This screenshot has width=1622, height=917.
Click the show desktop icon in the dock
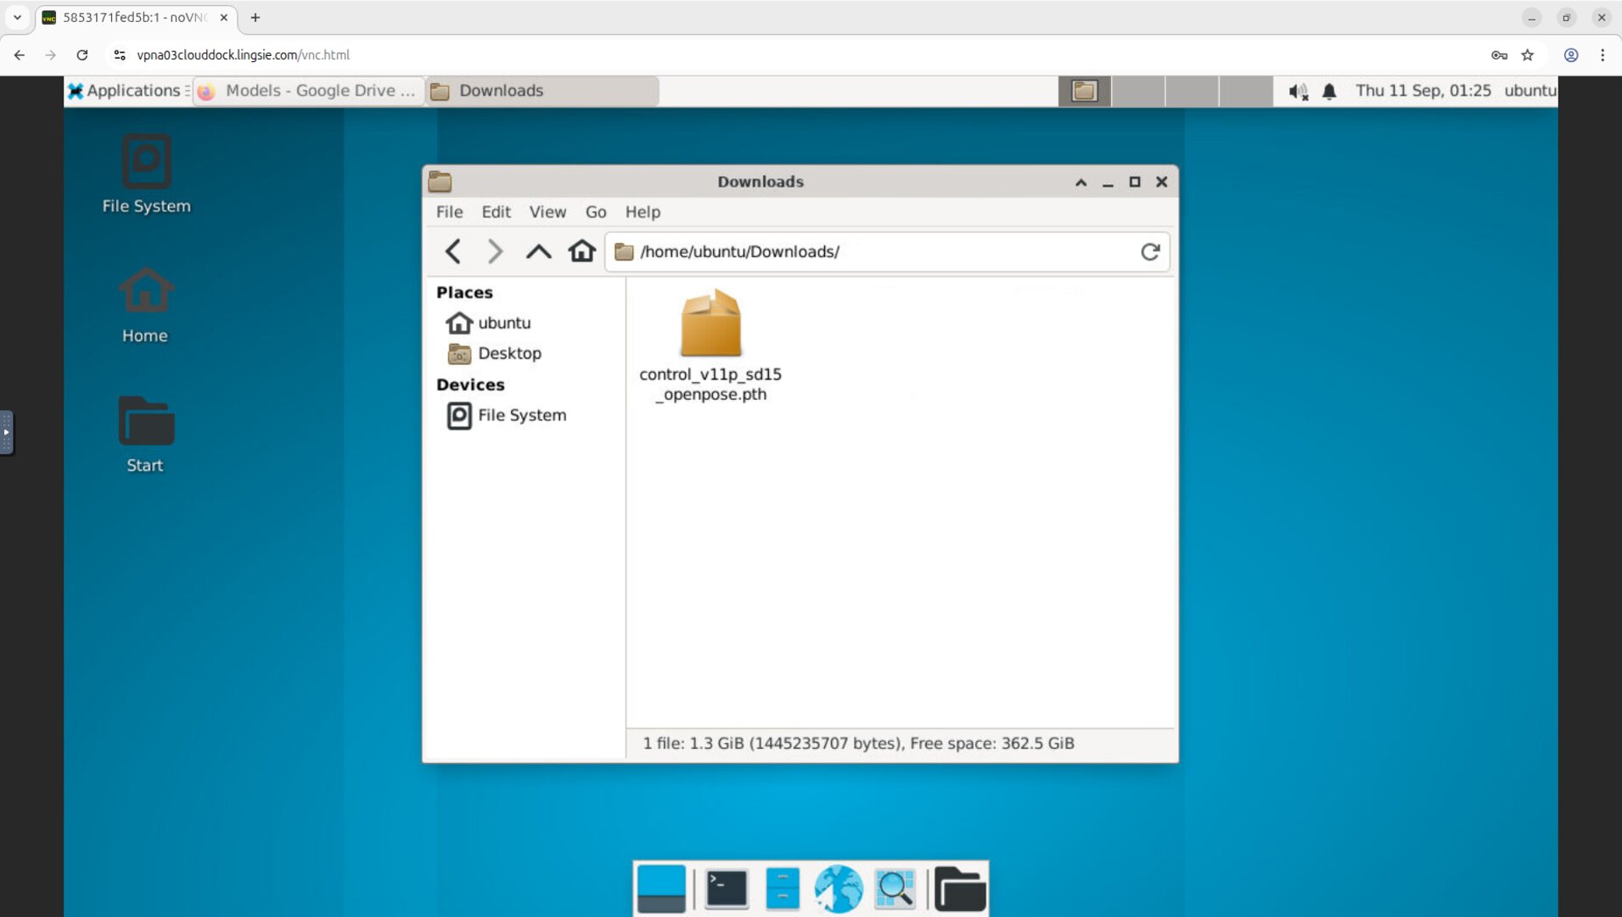coord(661,888)
